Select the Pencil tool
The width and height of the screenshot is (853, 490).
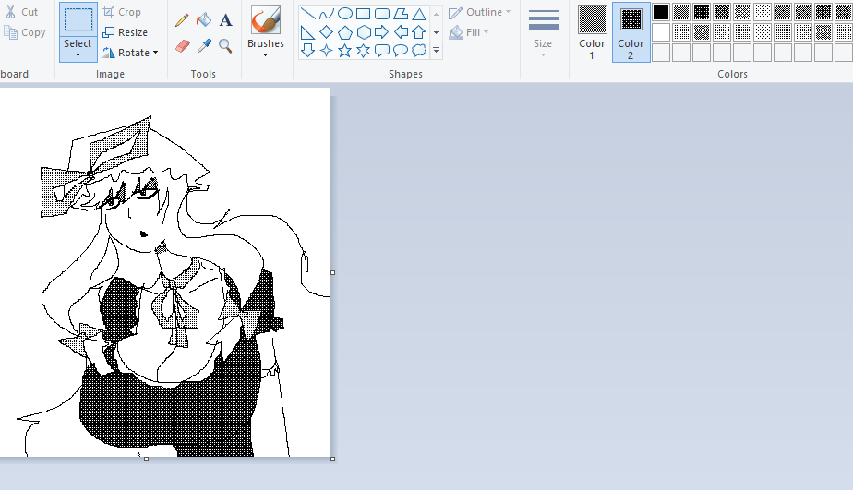point(182,20)
